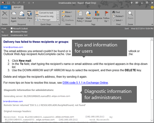Click 'Delivery has failed to these recipients' heading
The height and width of the screenshot is (123, 154).
36,42
